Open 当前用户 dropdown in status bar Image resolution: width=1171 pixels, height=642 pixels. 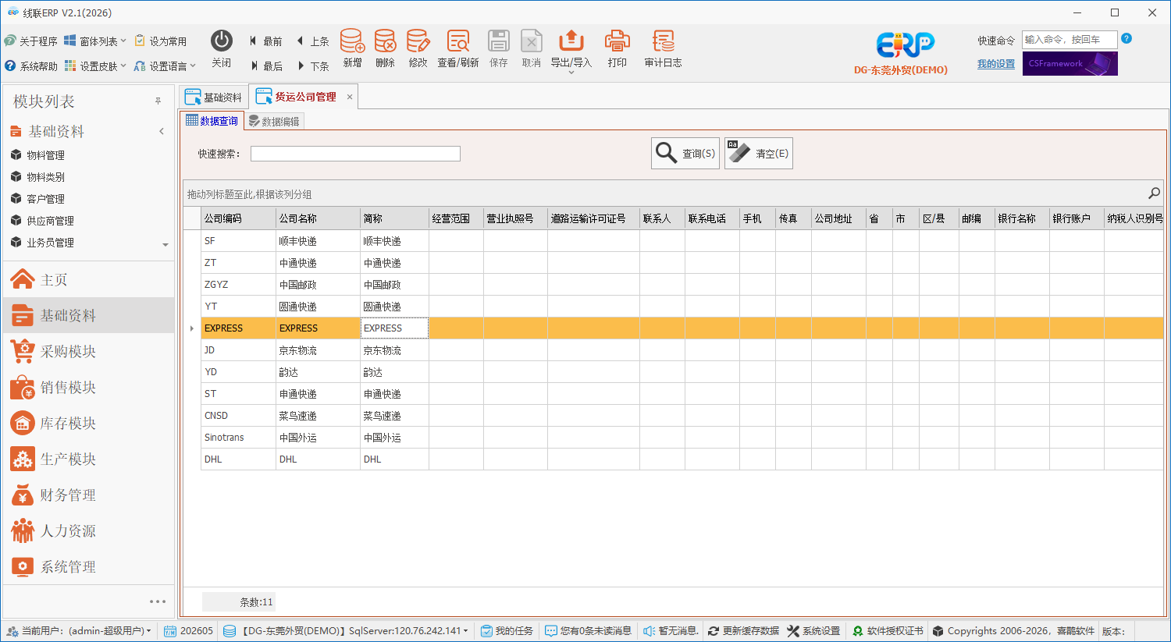point(79,631)
